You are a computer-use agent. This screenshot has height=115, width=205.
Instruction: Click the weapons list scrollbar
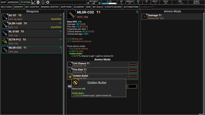pyautogui.click(x=64, y=63)
